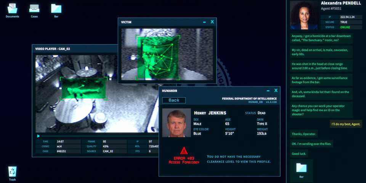Close the Victim window

212,22
